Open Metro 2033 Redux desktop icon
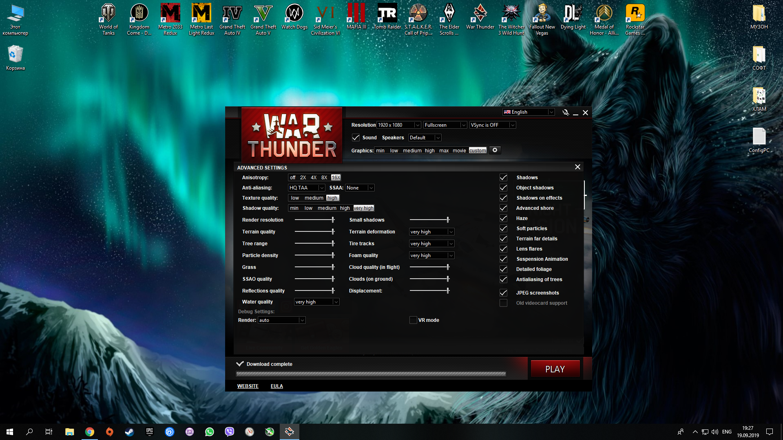 pos(170,19)
